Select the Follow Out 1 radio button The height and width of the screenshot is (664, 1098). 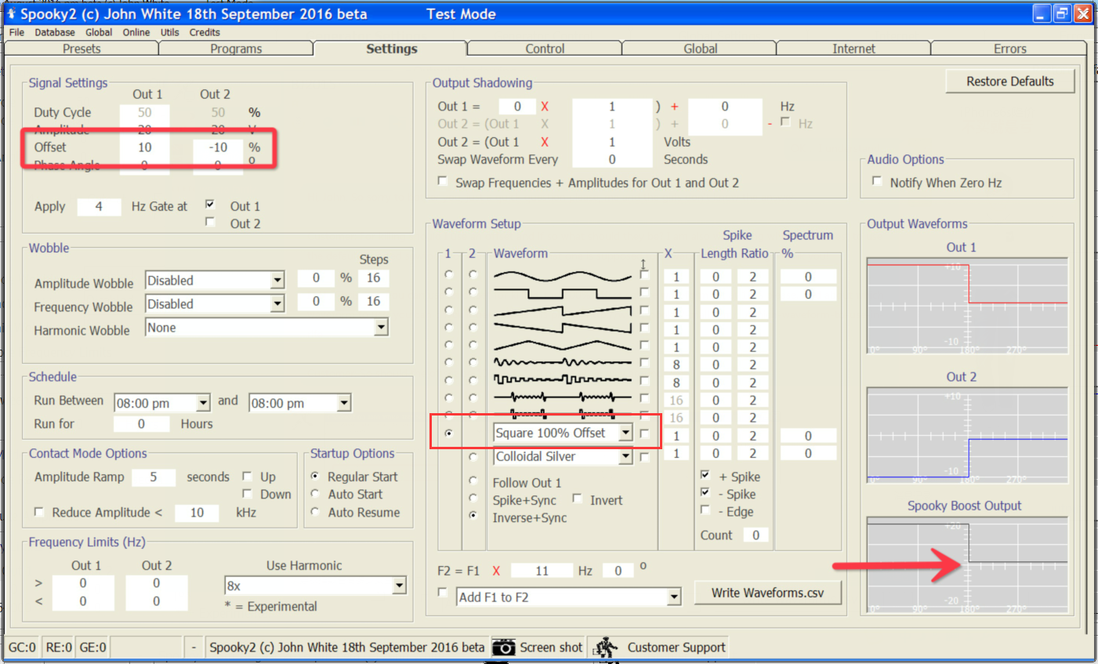coord(473,481)
